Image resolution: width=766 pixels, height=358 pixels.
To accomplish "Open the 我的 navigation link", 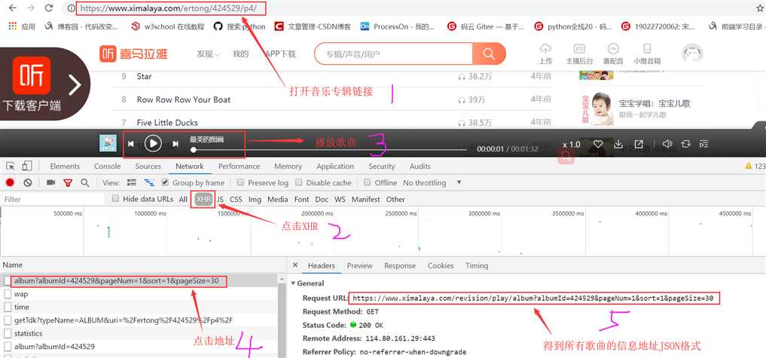I will [240, 54].
